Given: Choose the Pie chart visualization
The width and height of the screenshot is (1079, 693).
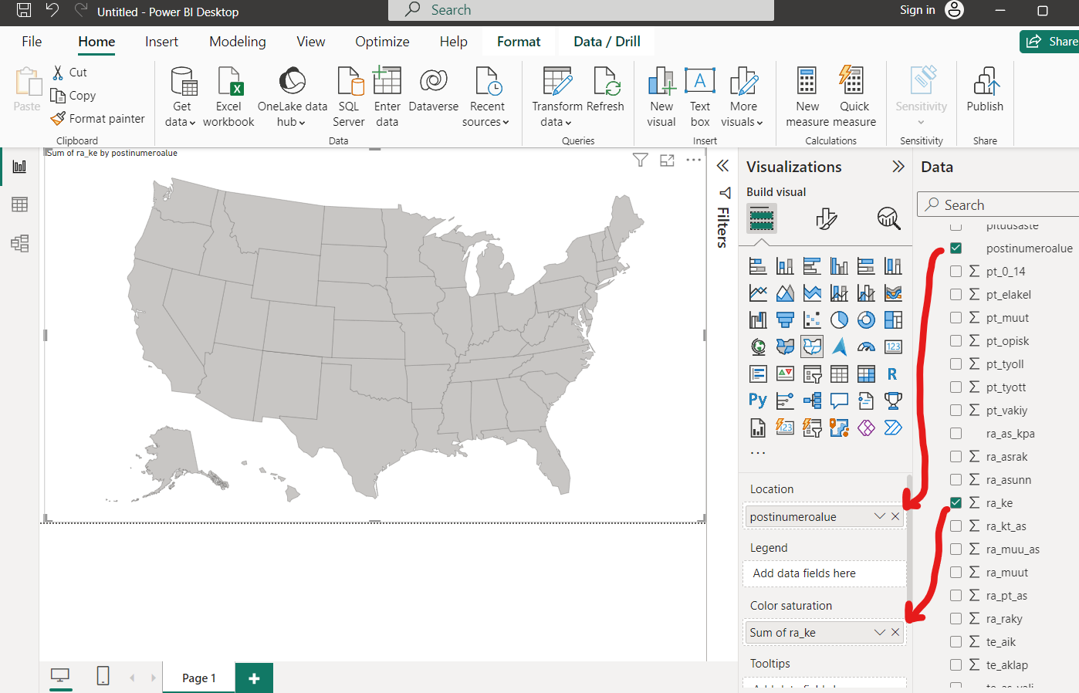Looking at the screenshot, I should 839,319.
